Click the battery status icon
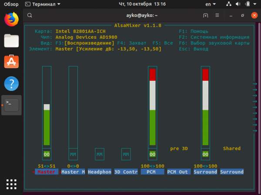The width and height of the screenshot is (261, 195). click(248, 4)
